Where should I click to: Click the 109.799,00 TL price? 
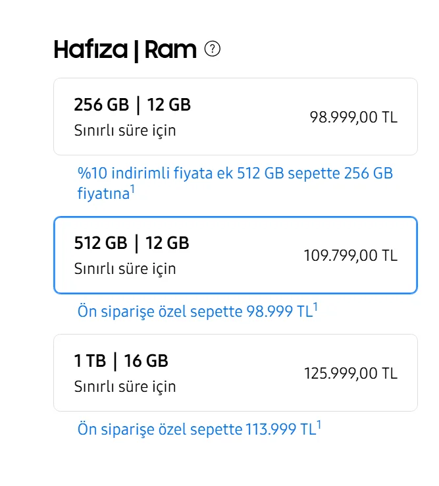click(x=350, y=256)
